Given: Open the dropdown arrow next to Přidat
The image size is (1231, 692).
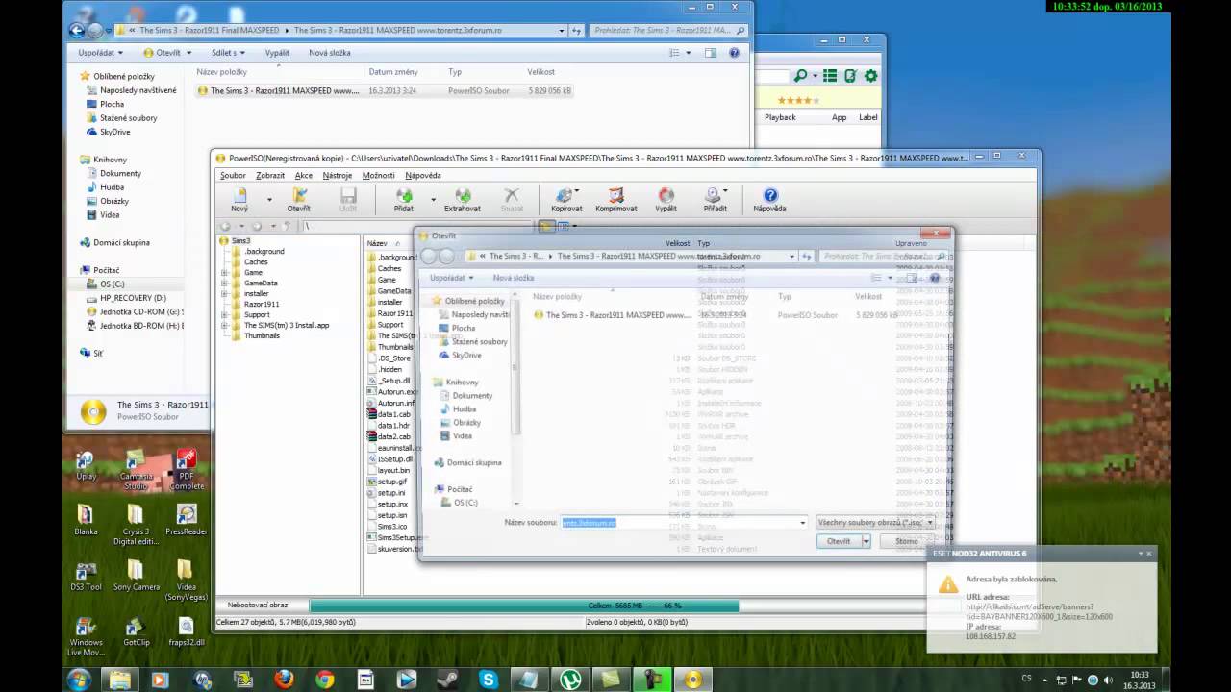Looking at the screenshot, I should (433, 200).
